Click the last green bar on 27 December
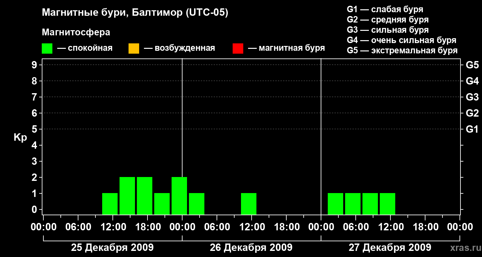Image resolution: width=482 pixels, height=257 pixels. click(x=388, y=204)
